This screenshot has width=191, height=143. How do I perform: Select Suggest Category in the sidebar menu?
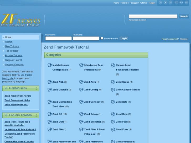(14, 65)
